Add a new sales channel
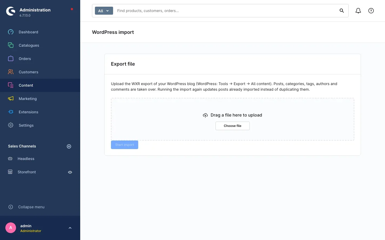 69,146
